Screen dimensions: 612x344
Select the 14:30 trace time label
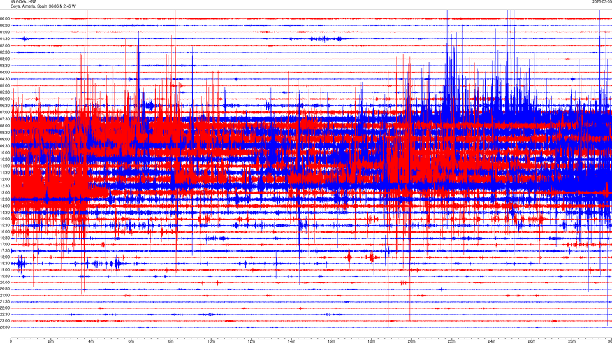click(x=5, y=213)
